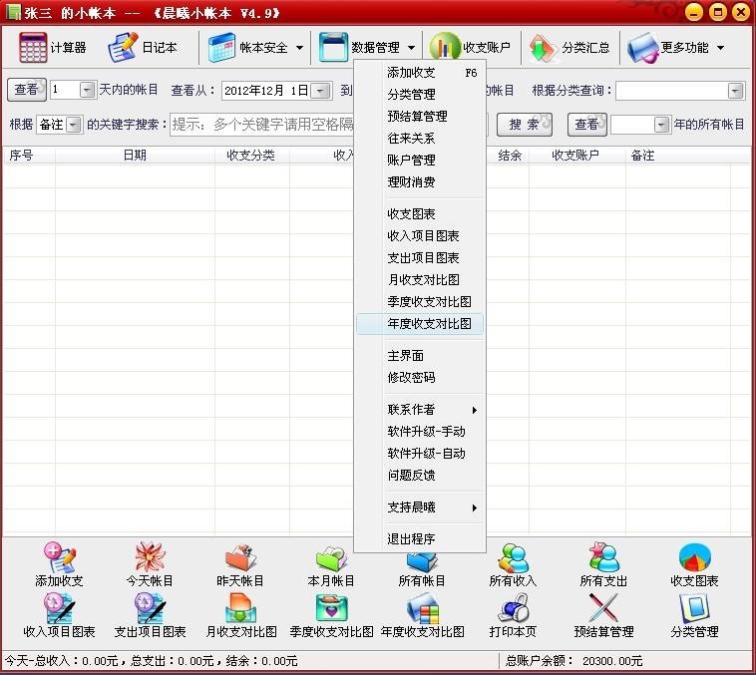Open the 日记本 diary
756x675 pixels.
(x=143, y=47)
